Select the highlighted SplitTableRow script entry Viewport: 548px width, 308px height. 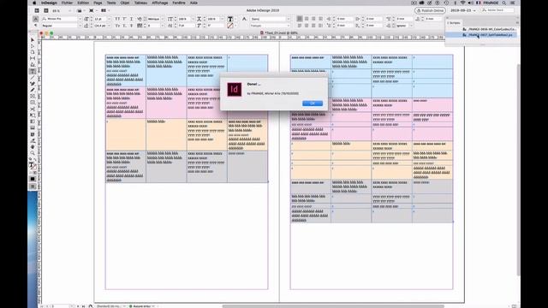(482, 35)
